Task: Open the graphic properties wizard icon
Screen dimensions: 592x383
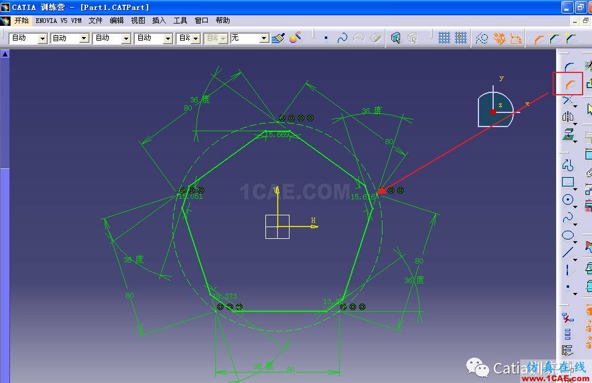Action: point(295,37)
